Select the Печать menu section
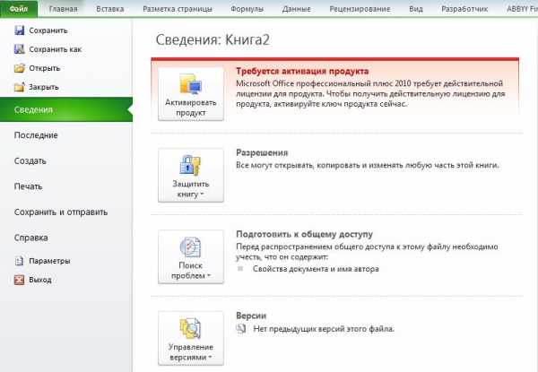 pyautogui.click(x=28, y=186)
